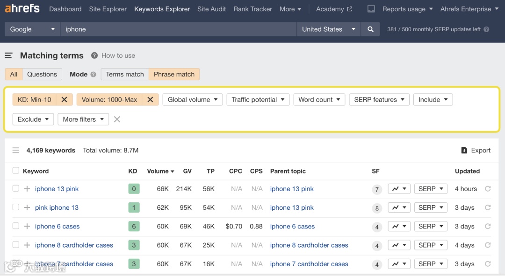Switch to the Questions tab
Viewport: 505px width, 276px height.
click(x=42, y=74)
